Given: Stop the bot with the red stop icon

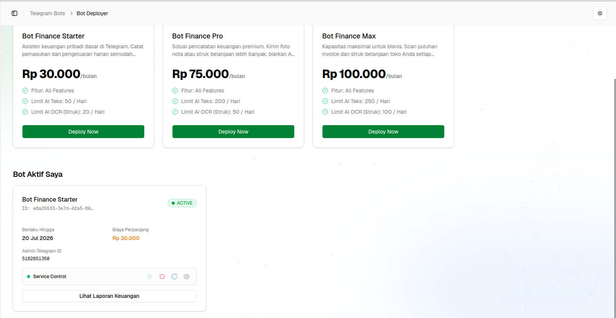Looking at the screenshot, I should tap(162, 277).
